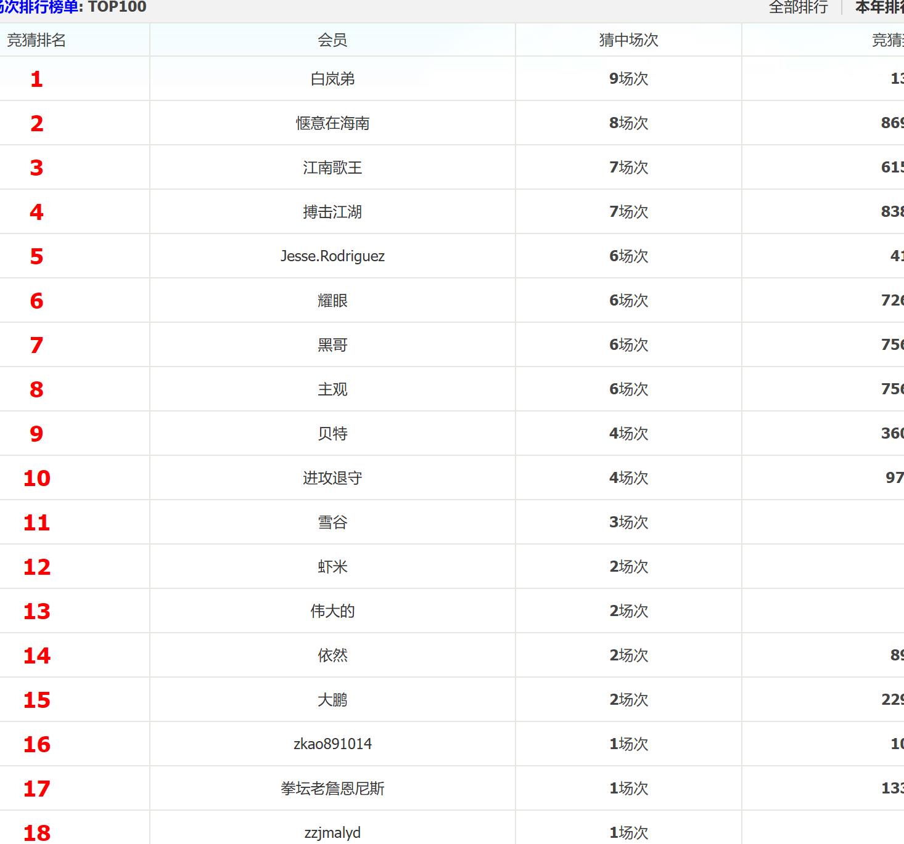Image resolution: width=904 pixels, height=844 pixels.
Task: Click member 进攻退守
Action: [332, 478]
